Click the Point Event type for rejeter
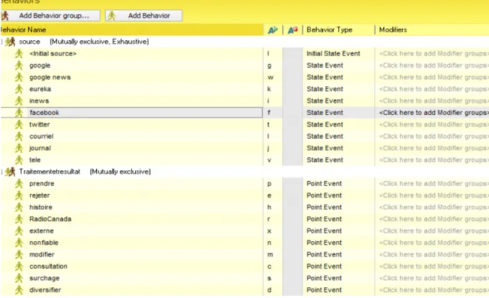Screen dimensions: 489x298 tap(324, 195)
